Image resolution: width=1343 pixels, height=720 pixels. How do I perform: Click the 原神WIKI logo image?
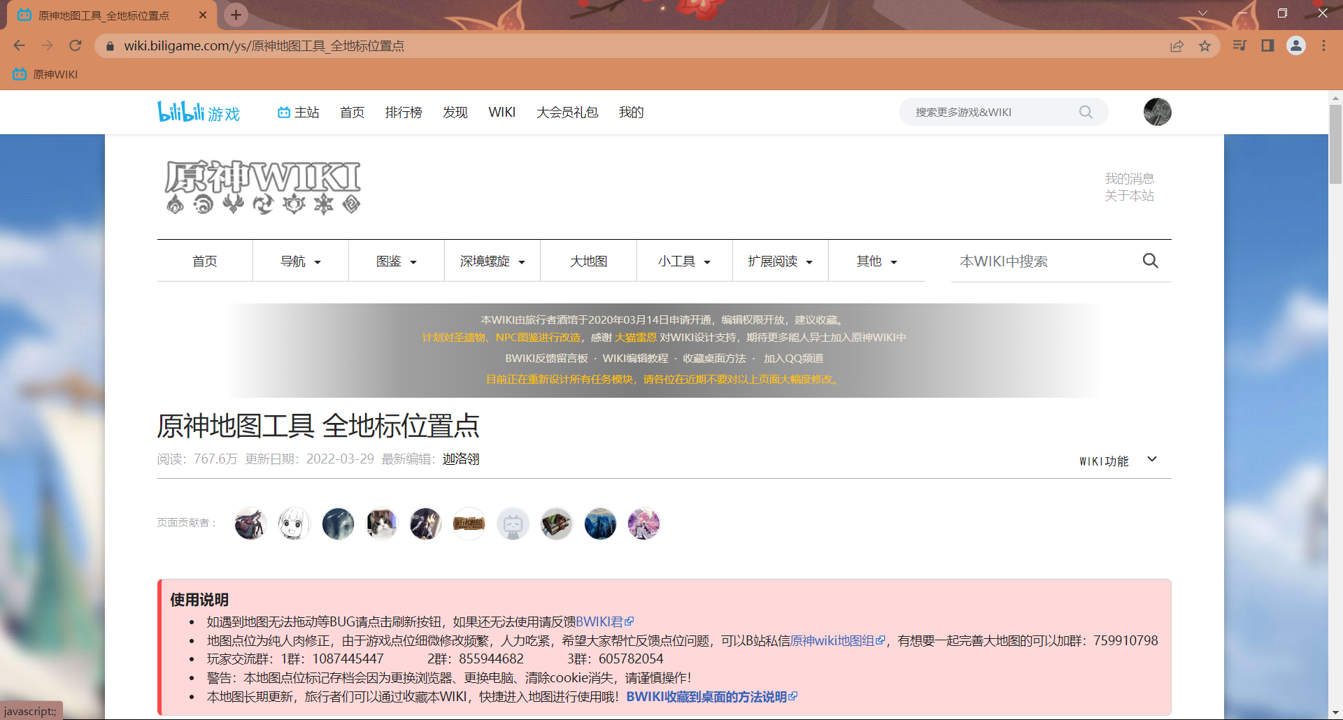click(263, 186)
